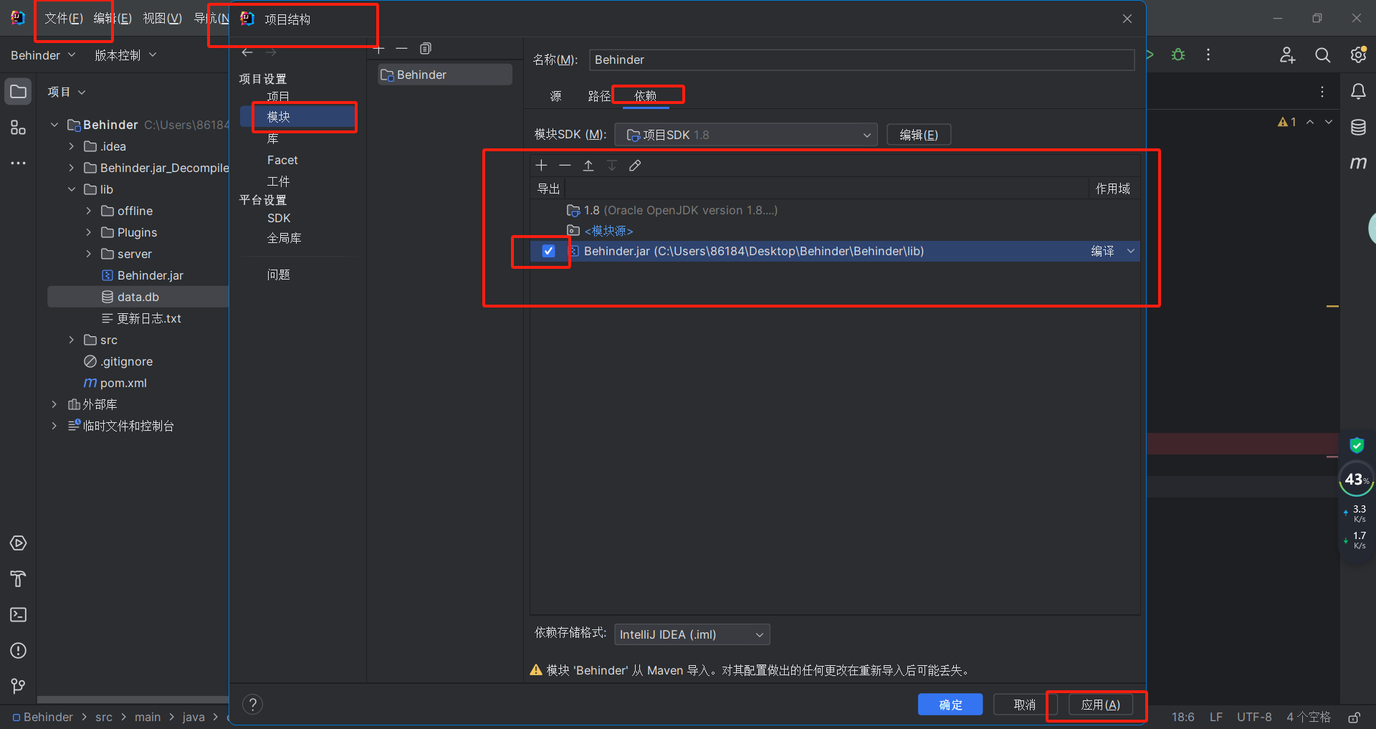Click the Search Everywhere magnifier icon
Image resolution: width=1376 pixels, height=729 pixels.
[x=1323, y=55]
